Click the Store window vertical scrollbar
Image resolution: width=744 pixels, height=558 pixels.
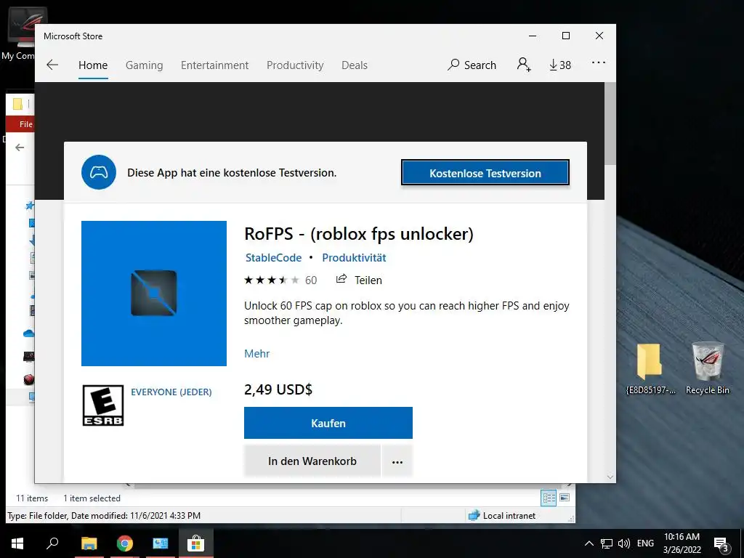click(x=610, y=124)
